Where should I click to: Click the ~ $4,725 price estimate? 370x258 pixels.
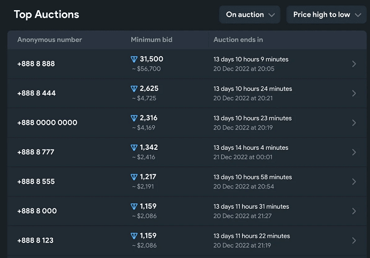click(144, 98)
